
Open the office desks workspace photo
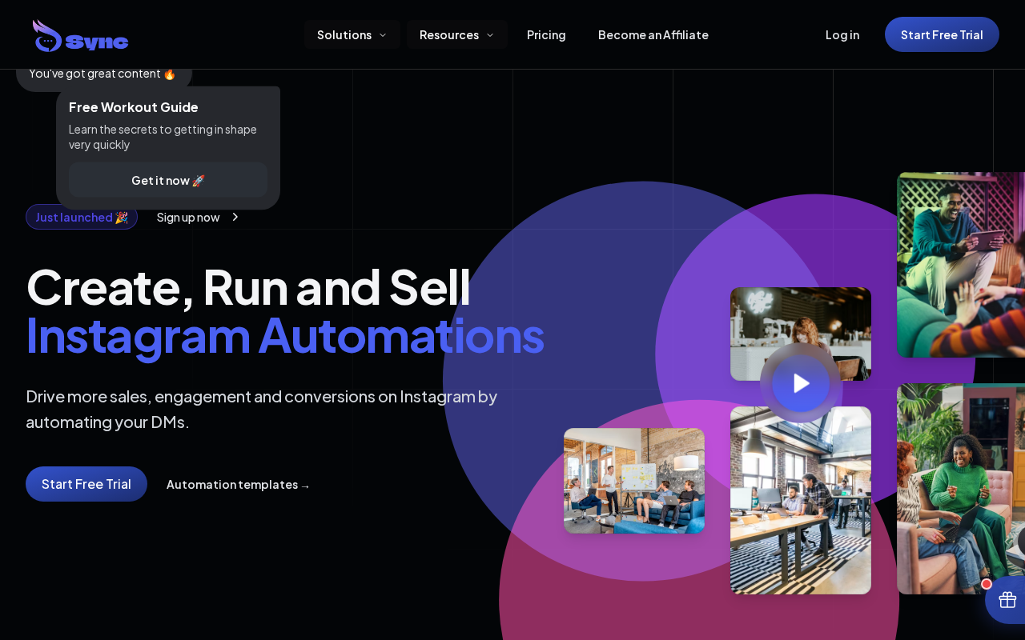801,500
